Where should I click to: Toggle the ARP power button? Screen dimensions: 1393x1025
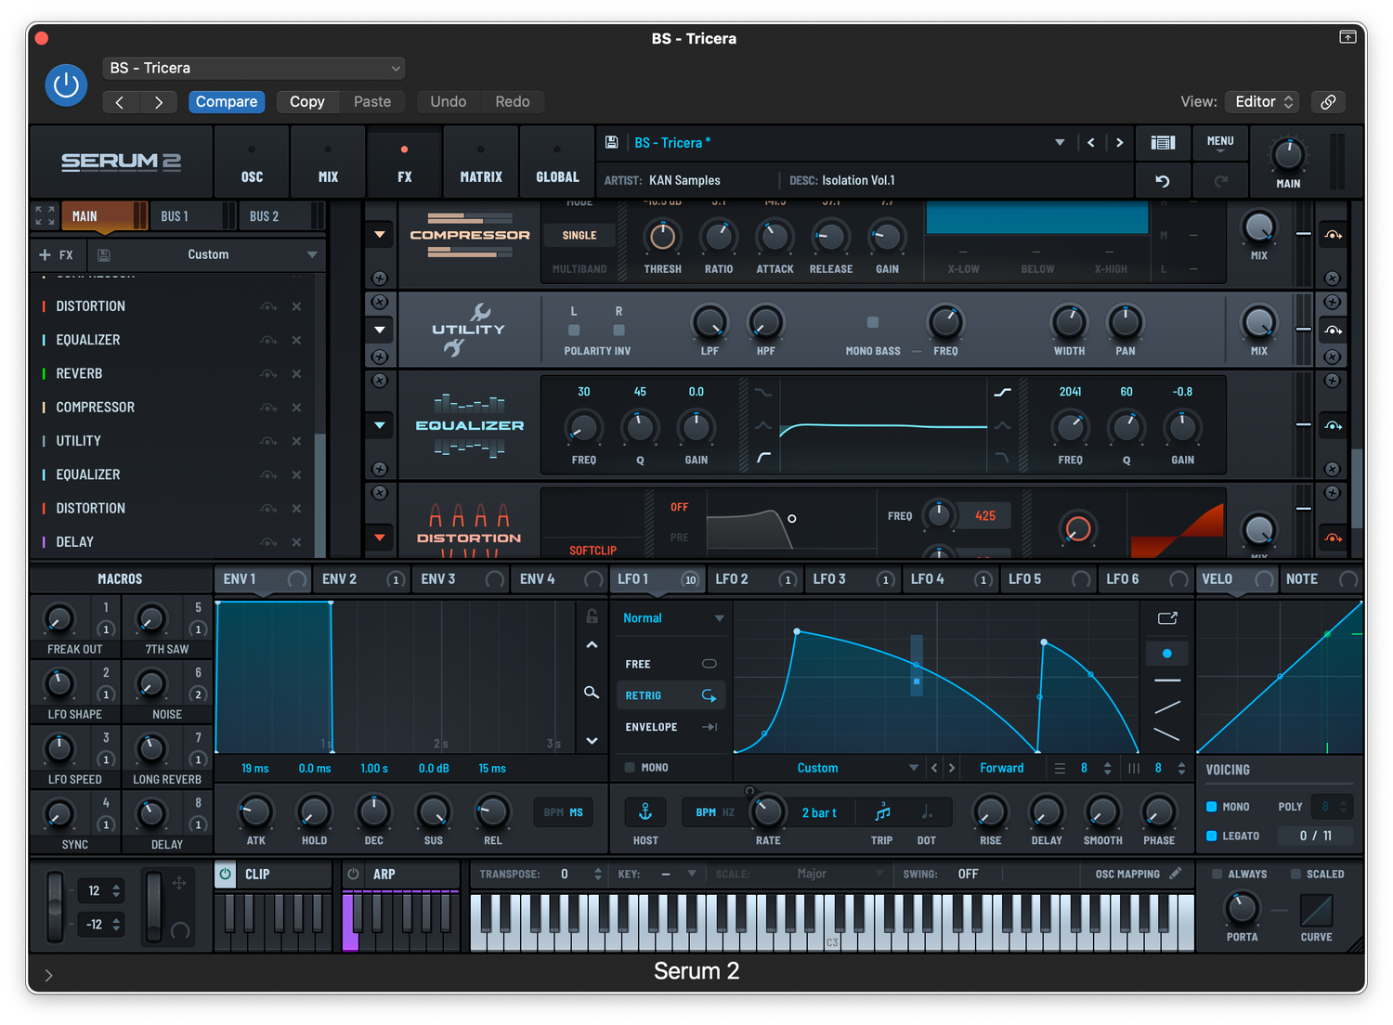coord(353,875)
